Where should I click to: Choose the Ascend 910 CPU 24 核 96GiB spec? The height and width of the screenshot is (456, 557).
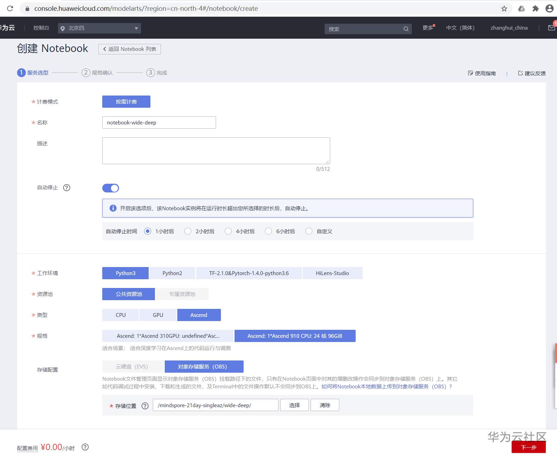(295, 336)
